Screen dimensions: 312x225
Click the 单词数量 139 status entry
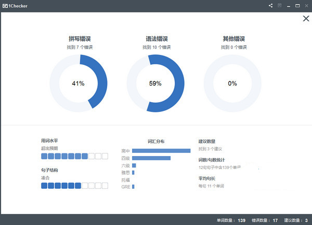point(231,220)
